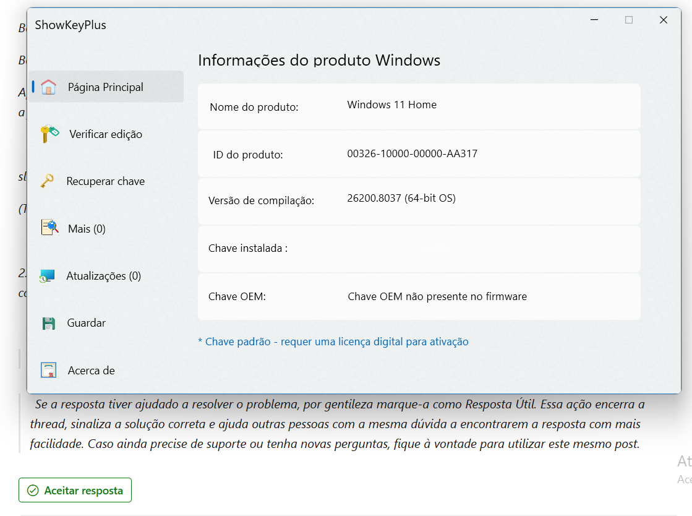This screenshot has width=692, height=516.
Task: Select Guardar in the sidebar
Action: click(x=106, y=323)
